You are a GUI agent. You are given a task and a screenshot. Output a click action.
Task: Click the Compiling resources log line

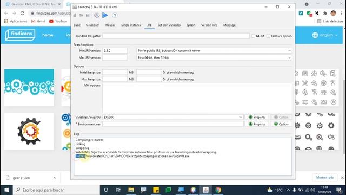pyautogui.click(x=89, y=140)
